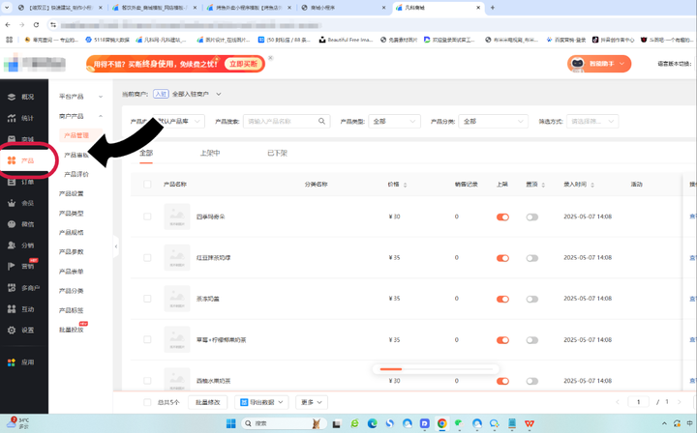The image size is (697, 433).
Task: Open the 互动 interaction sidebar icon
Action: [12, 308]
